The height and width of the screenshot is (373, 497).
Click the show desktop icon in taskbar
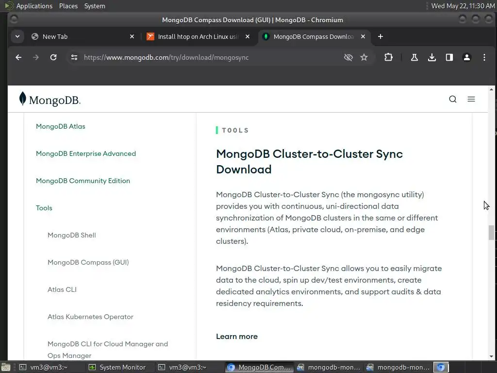click(6, 367)
